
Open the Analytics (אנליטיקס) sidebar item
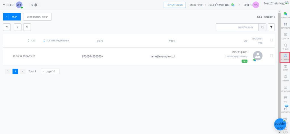coord(285,36)
